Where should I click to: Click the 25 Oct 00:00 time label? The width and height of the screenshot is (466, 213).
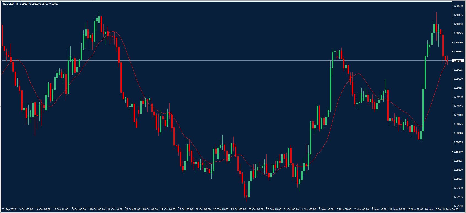click(238, 209)
